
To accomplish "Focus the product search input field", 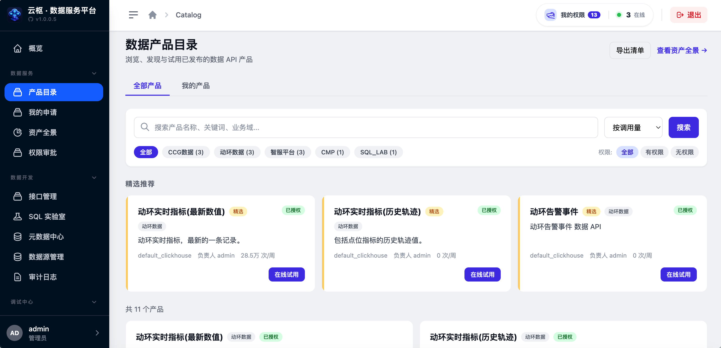I will click(366, 127).
